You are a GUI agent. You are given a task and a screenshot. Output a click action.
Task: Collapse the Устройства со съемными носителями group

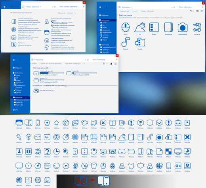click(32, 86)
